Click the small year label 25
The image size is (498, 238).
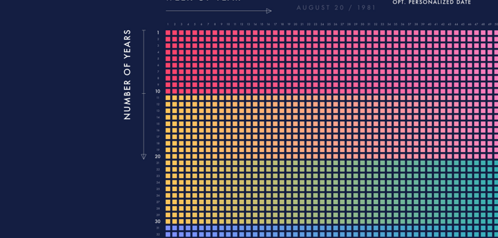(158, 189)
